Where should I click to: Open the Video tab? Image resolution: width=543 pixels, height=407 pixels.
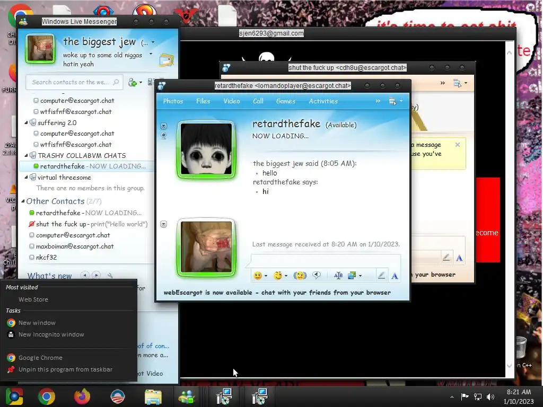click(232, 101)
